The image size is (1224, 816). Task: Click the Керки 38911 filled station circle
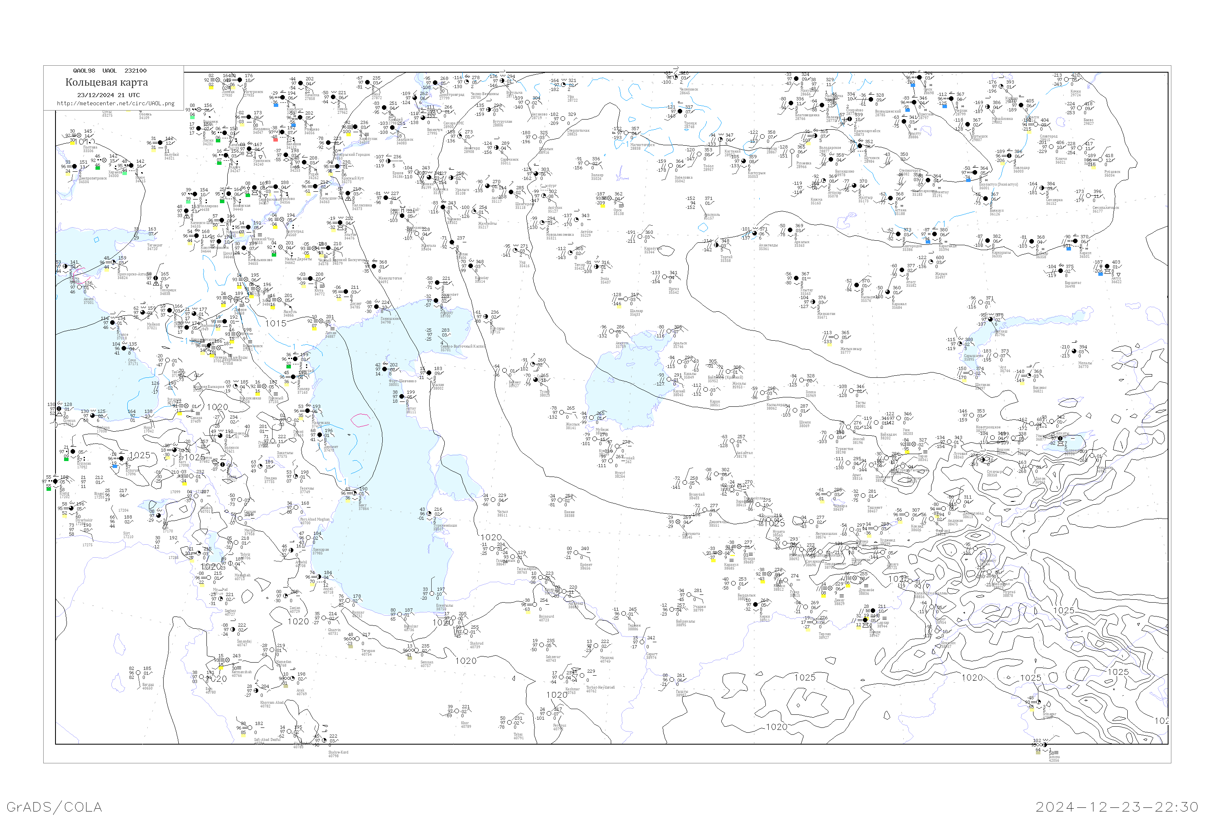[x=756, y=605]
